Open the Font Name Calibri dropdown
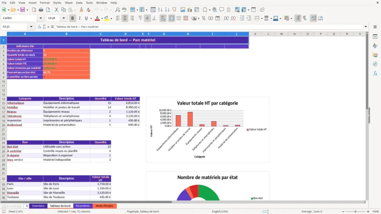The image size is (381, 214). tap(41, 18)
